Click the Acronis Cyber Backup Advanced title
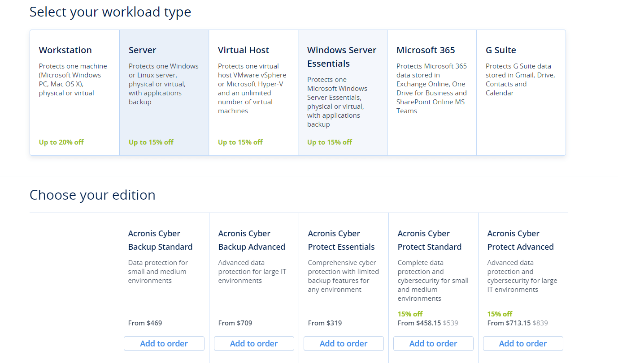618x363 pixels. point(252,240)
